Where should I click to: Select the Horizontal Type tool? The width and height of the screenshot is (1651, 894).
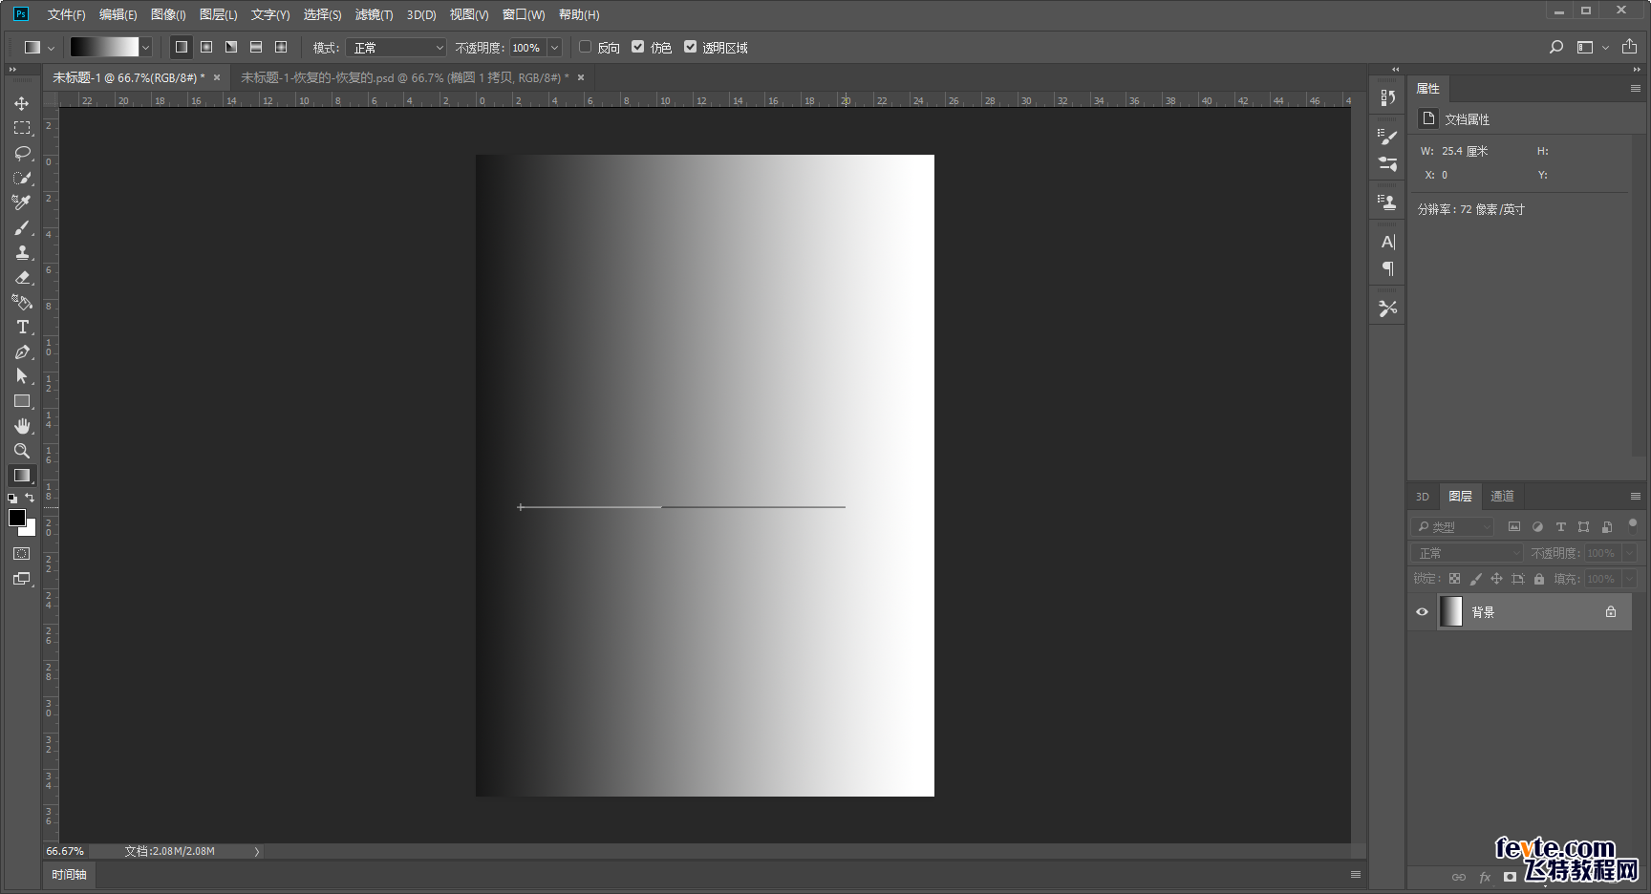(22, 327)
